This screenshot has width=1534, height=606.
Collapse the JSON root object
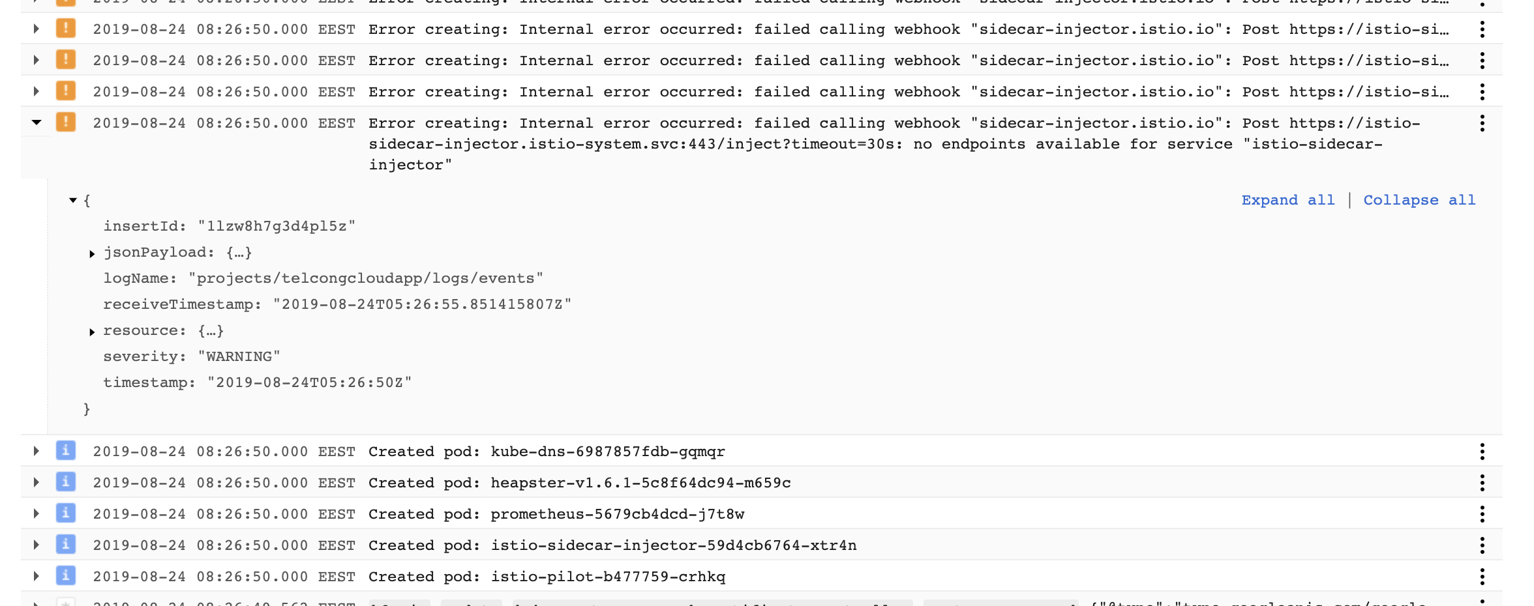(73, 200)
